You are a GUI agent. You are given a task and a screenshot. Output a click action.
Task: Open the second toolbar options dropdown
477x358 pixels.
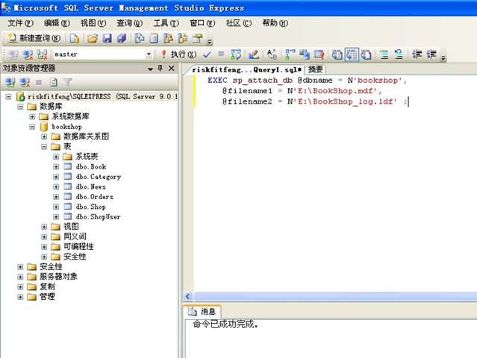point(443,57)
